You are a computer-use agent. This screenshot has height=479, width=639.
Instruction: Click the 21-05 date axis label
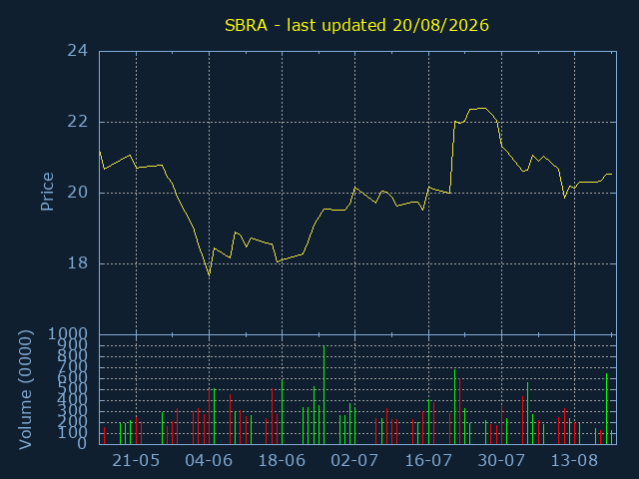[x=136, y=461]
